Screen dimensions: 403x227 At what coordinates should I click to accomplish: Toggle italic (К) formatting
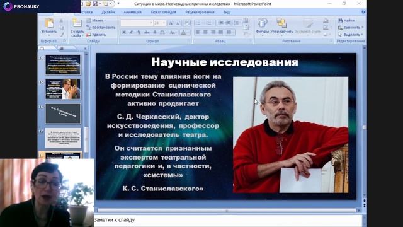[x=132, y=32]
